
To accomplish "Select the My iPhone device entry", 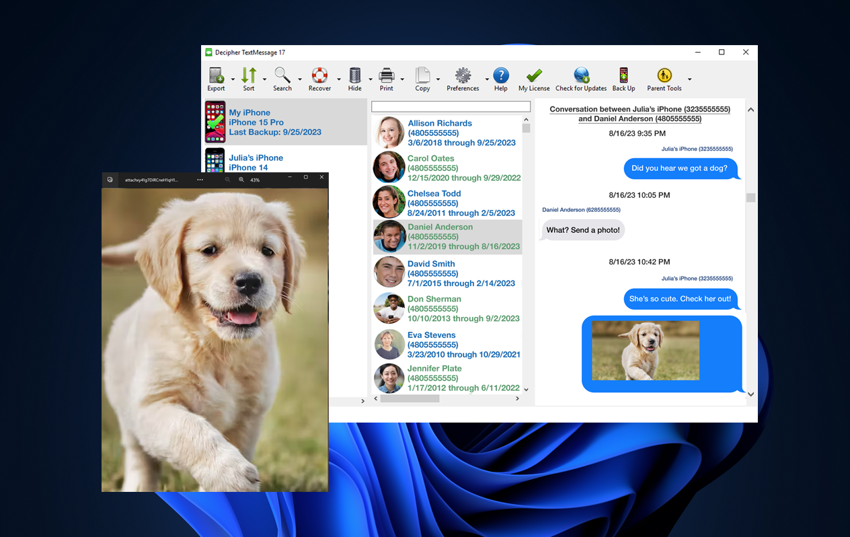I will pos(286,122).
